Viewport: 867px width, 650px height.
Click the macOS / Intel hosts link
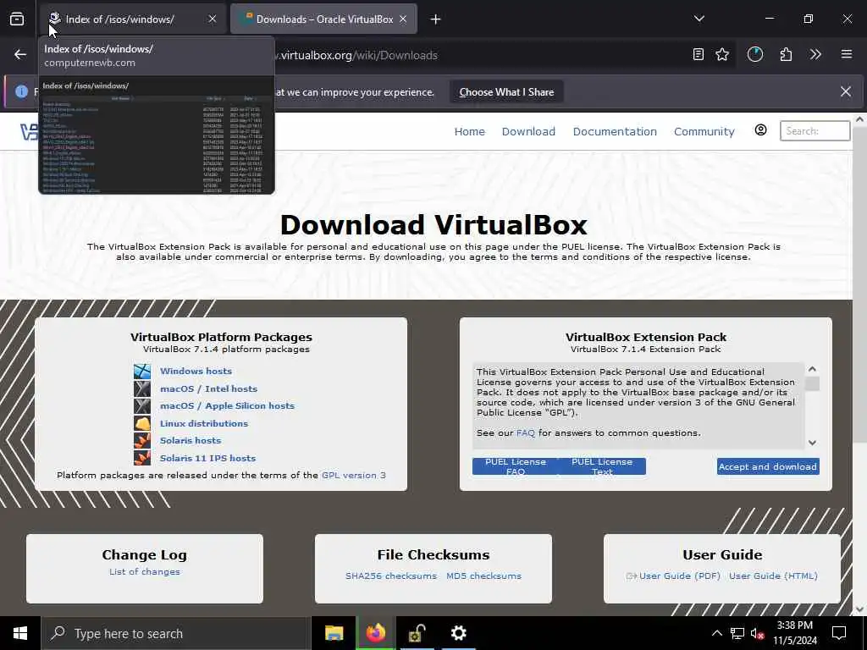pyautogui.click(x=208, y=389)
